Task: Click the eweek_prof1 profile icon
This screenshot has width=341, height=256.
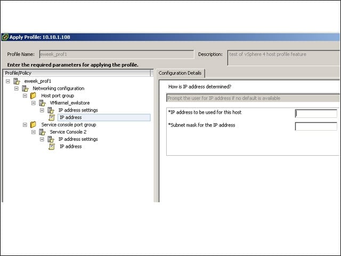Action: pos(17,81)
